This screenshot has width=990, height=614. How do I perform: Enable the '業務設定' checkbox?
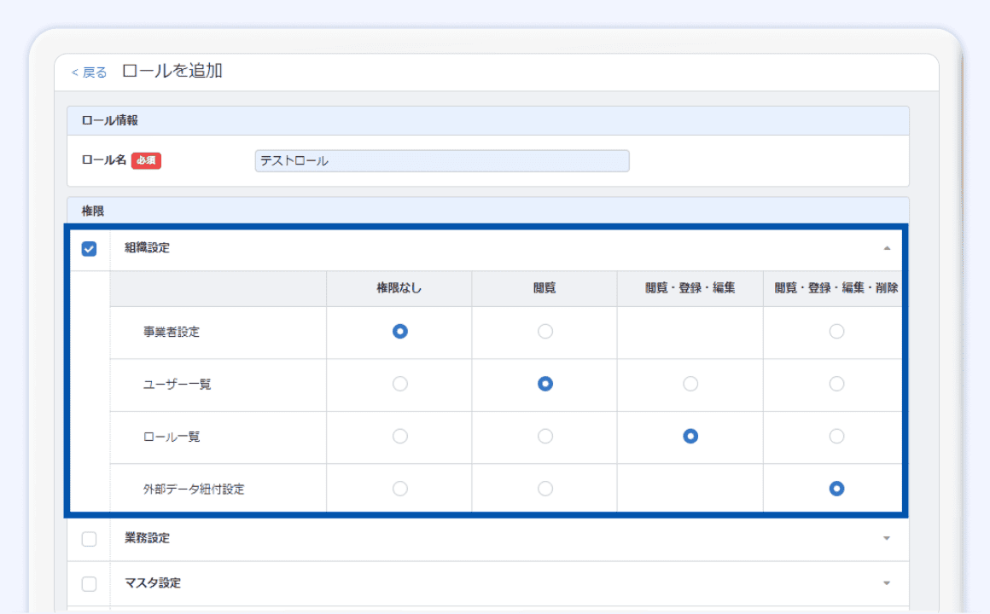(x=89, y=539)
